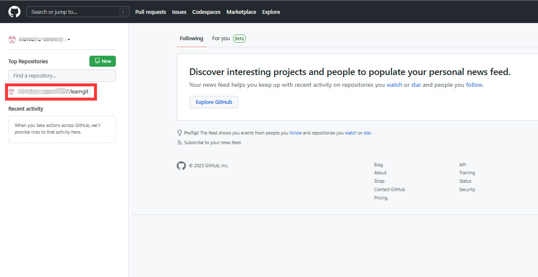The image size is (538, 277).
Task: Open watch link in the ProTip line
Action: tap(351, 133)
